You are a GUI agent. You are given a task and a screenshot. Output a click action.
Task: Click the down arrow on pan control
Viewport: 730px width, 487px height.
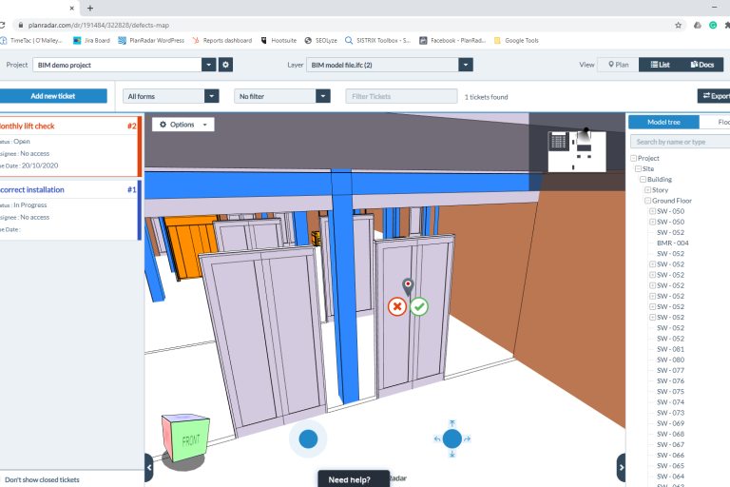[451, 454]
